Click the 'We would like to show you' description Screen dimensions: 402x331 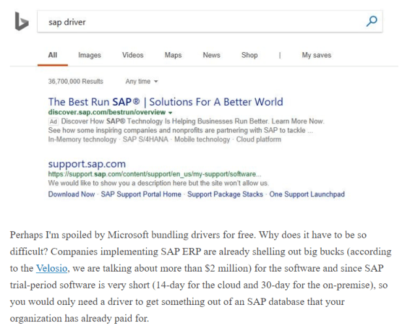point(159,183)
